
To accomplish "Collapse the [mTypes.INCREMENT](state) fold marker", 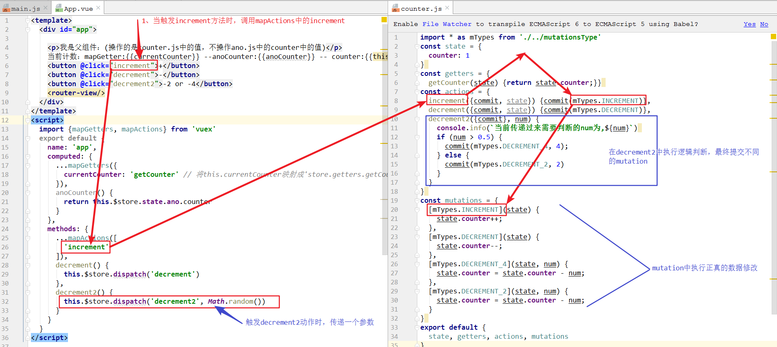I will point(417,209).
